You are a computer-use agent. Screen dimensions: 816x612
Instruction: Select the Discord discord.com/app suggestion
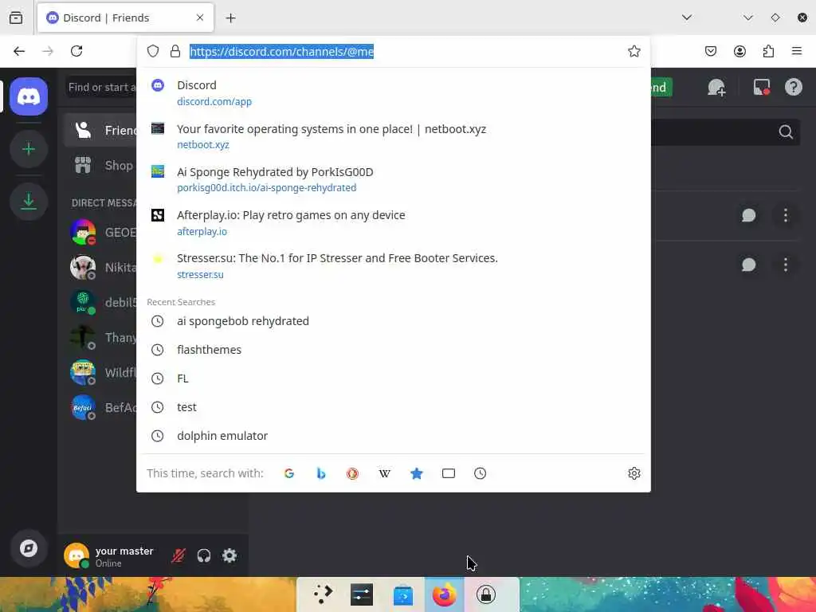point(394,92)
